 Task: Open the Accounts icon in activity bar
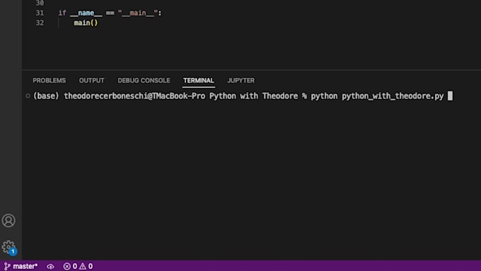pyautogui.click(x=8, y=220)
